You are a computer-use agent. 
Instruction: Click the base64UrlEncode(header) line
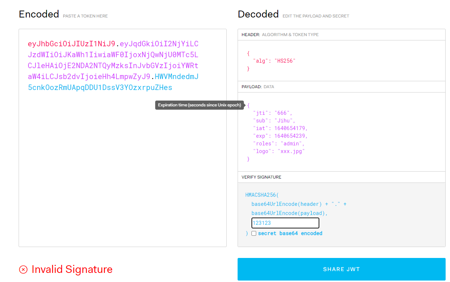pos(299,204)
